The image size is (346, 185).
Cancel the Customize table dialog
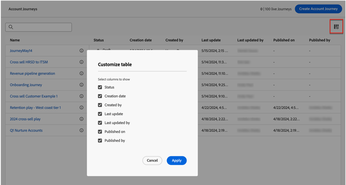152,160
